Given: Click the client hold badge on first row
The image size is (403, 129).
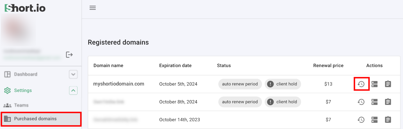Looking at the screenshot, I should click(x=283, y=84).
